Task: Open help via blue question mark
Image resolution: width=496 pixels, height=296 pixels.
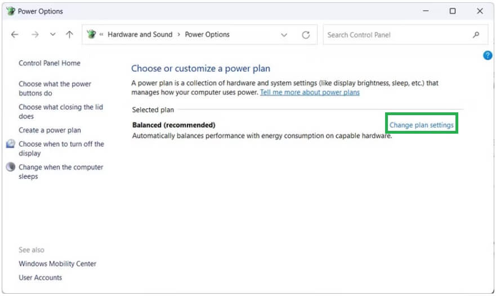Action: [x=488, y=56]
